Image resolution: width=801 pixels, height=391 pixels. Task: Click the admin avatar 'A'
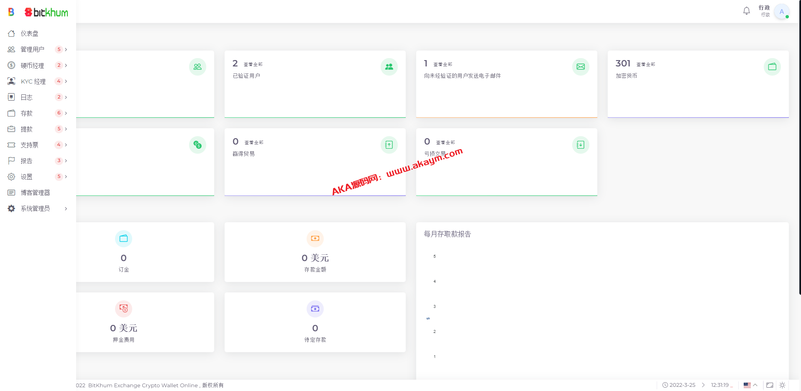781,12
